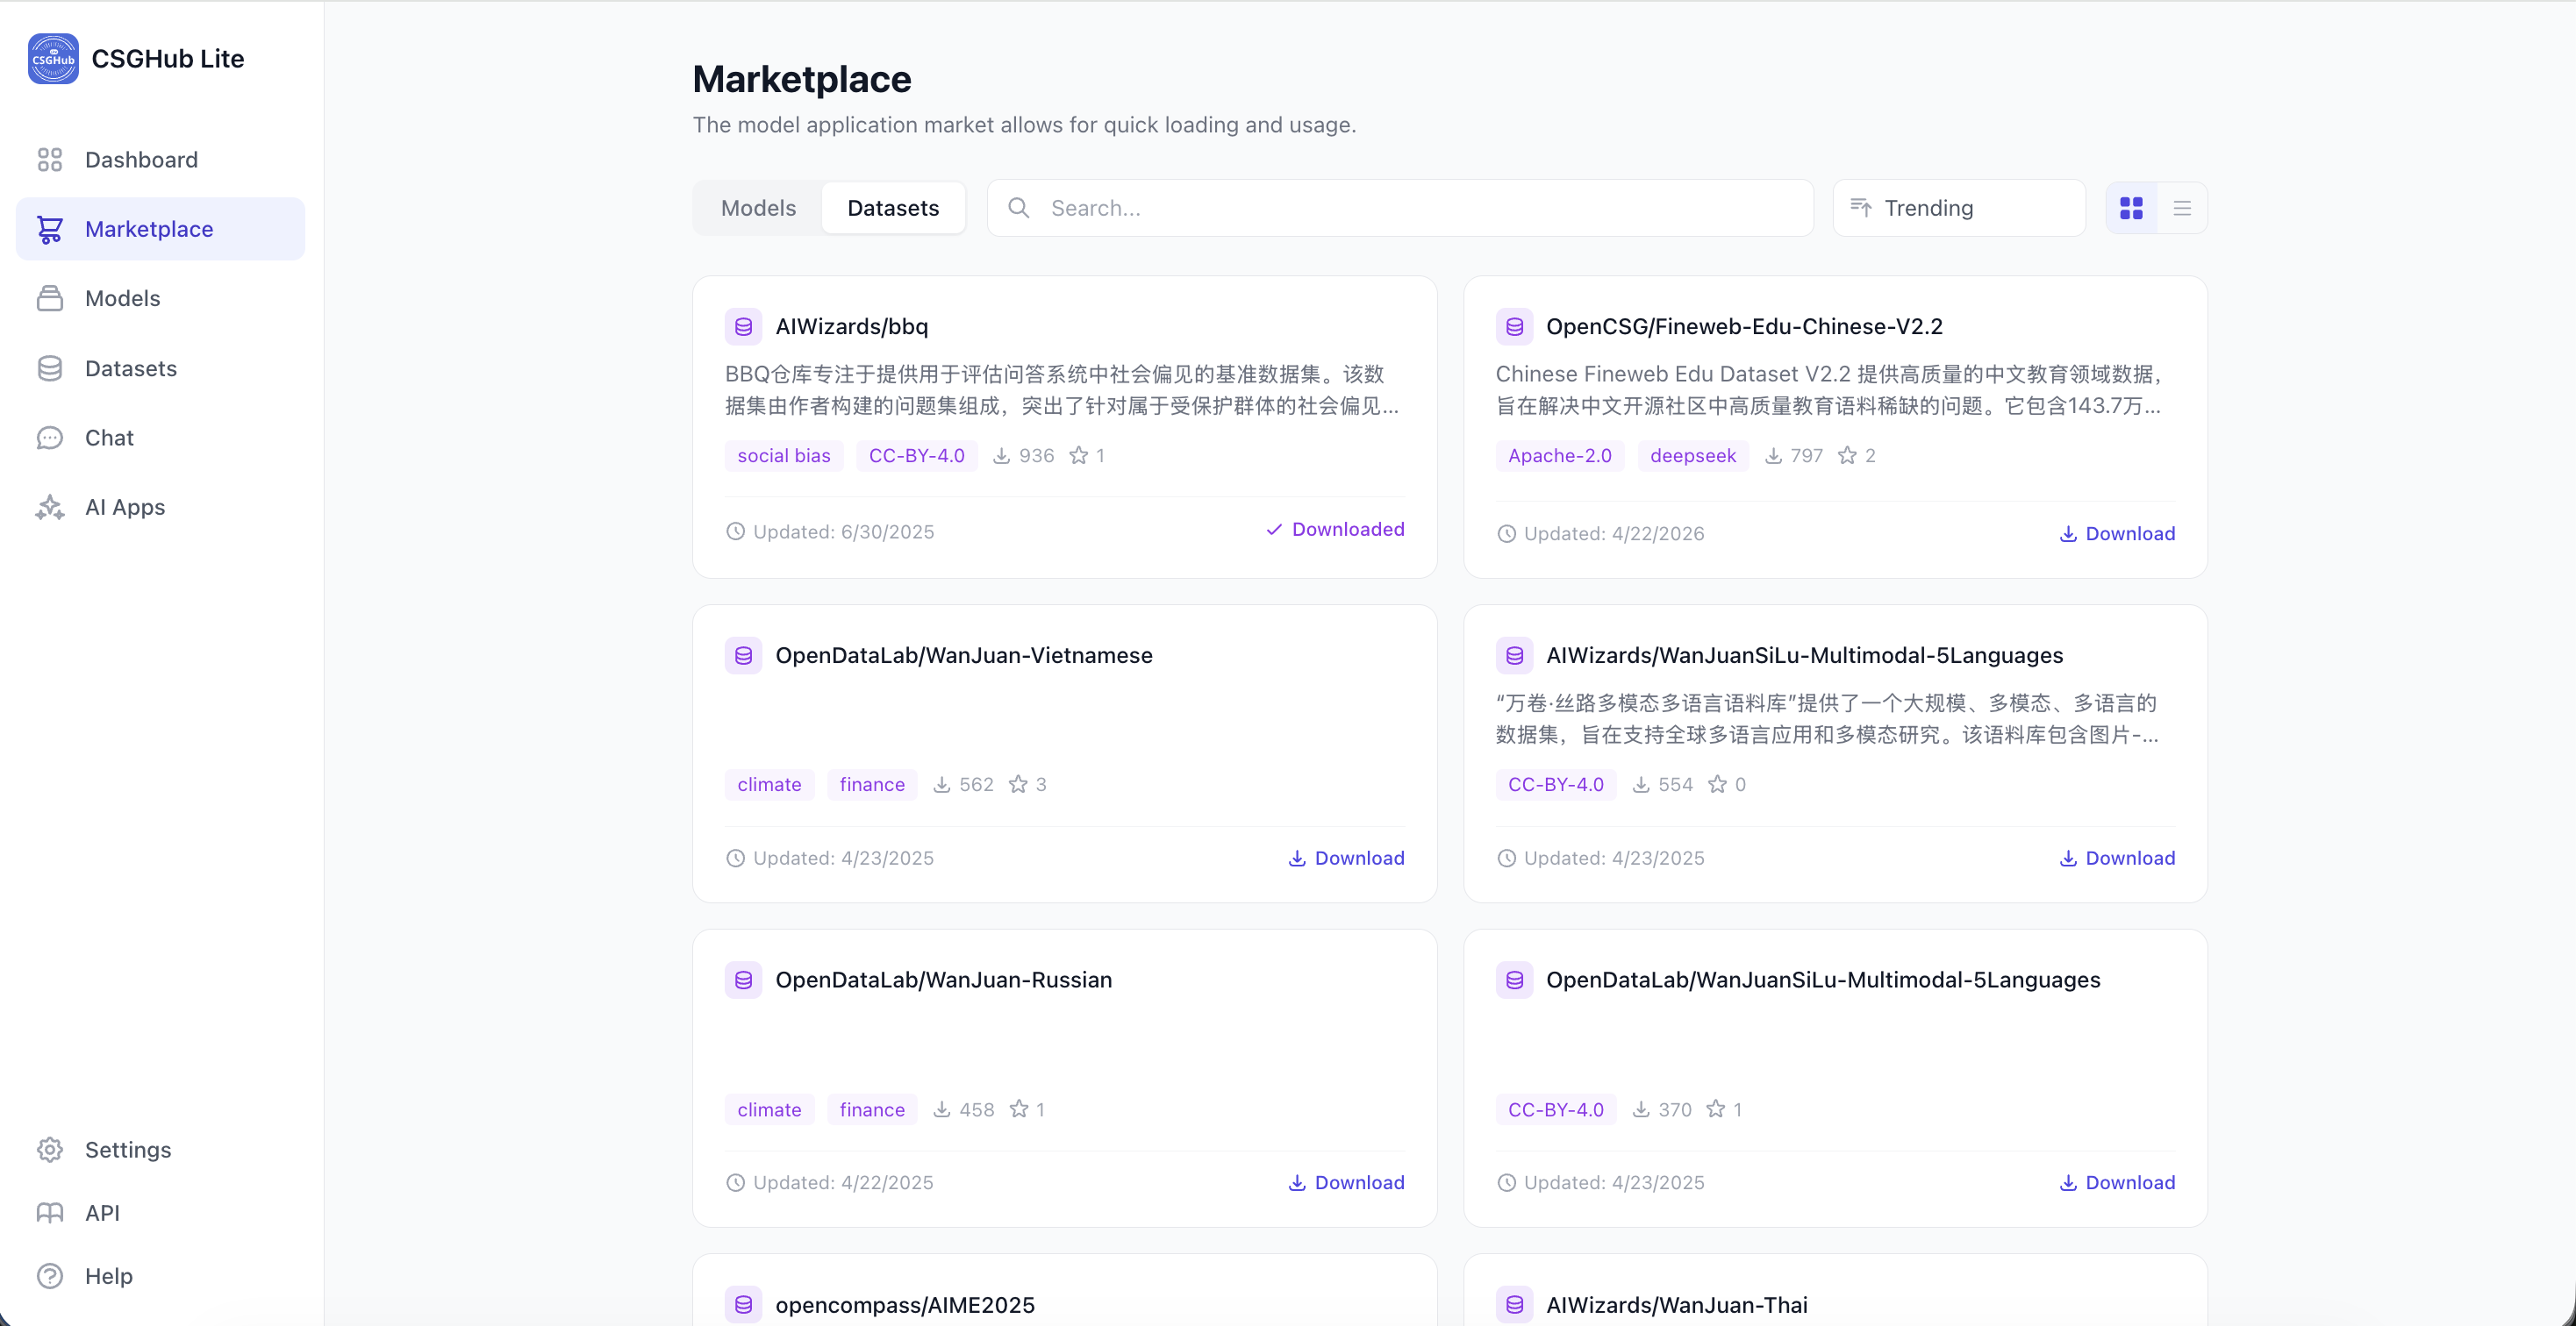Image resolution: width=2576 pixels, height=1326 pixels.
Task: Click the OpenDataLab/WanJuan-Russian dataset icon
Action: coord(743,980)
